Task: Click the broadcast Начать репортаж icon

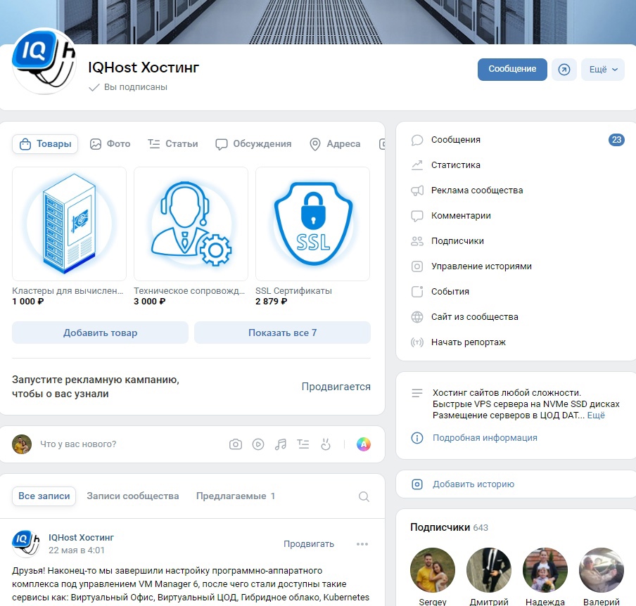Action: click(417, 342)
